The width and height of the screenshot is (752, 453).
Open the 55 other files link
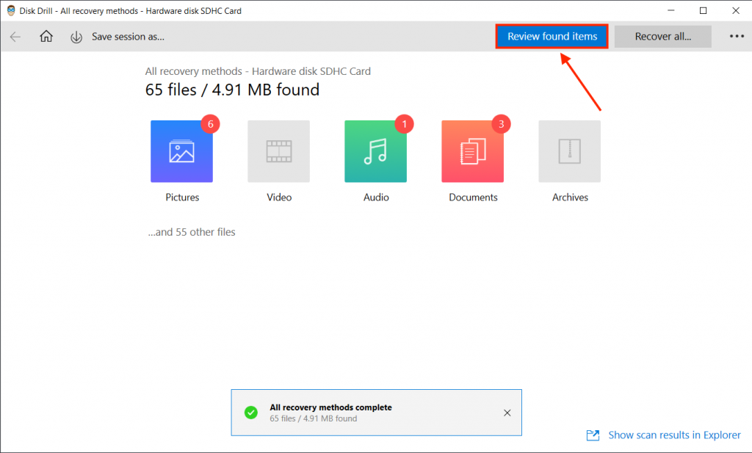point(191,231)
